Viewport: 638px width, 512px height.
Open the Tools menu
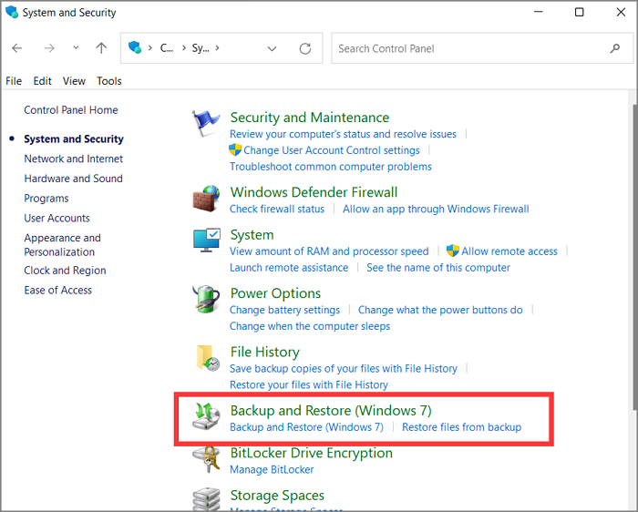click(109, 81)
